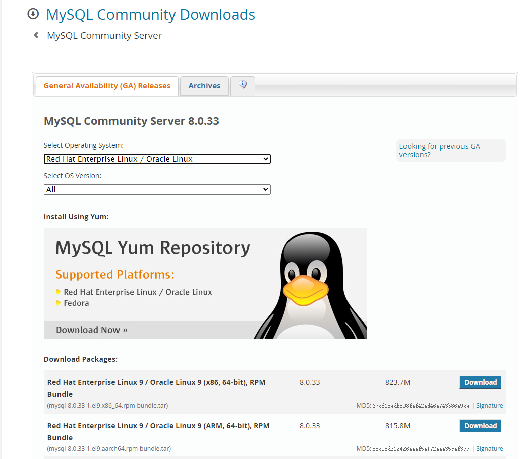521x459 pixels.
Task: Go back to MySQL Community Server link
Action: (x=104, y=36)
